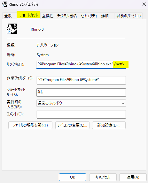
Task: Go to the セキュリティ tab
Action: pyautogui.click(x=89, y=16)
